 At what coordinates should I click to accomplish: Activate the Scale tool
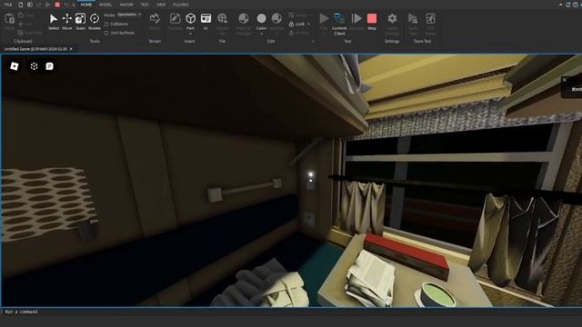pos(80,21)
